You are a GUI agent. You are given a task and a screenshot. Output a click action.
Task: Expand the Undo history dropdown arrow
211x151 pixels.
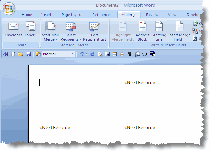(x=86, y=54)
